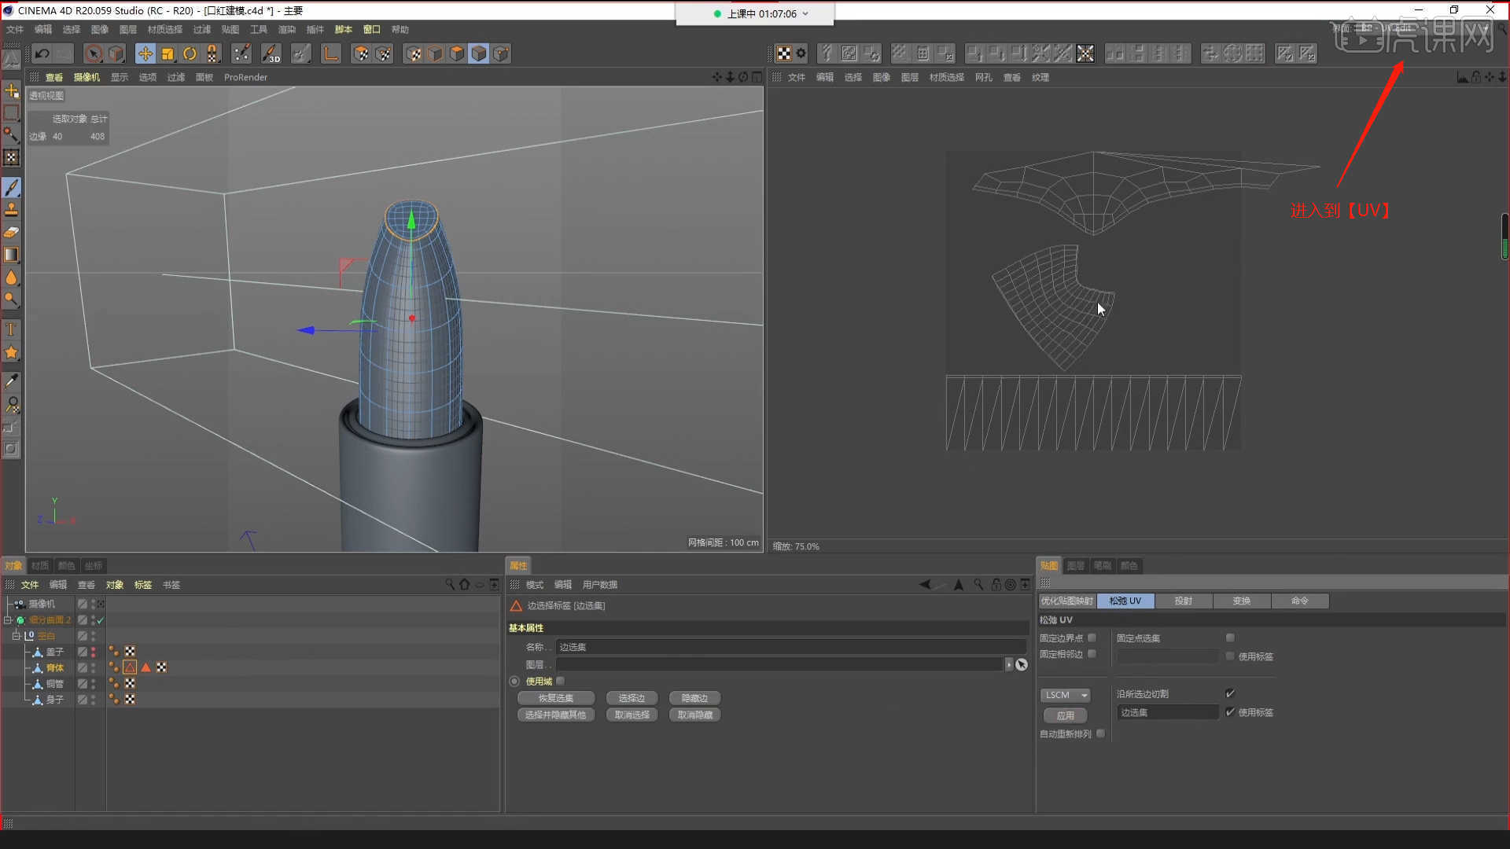Image resolution: width=1510 pixels, height=849 pixels.
Task: Click the 应用 button under LSCM
Action: coord(1066,715)
